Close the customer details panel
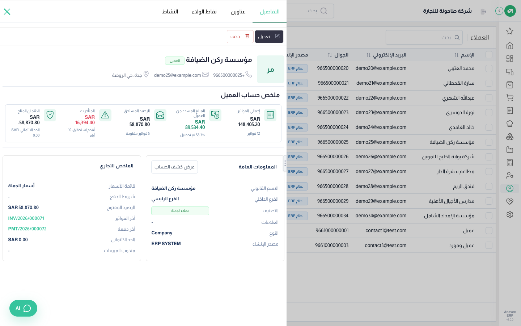Screen dimensions: 521x326 (x=7, y=12)
